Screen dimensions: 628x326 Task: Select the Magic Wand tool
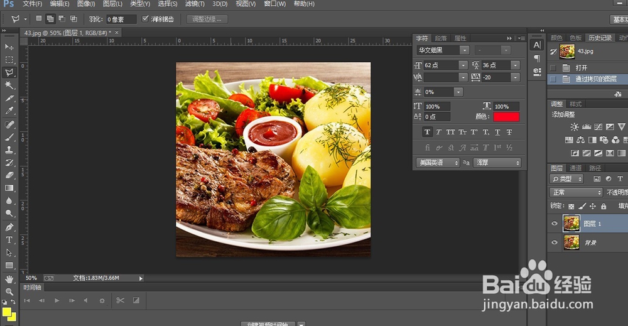point(9,85)
